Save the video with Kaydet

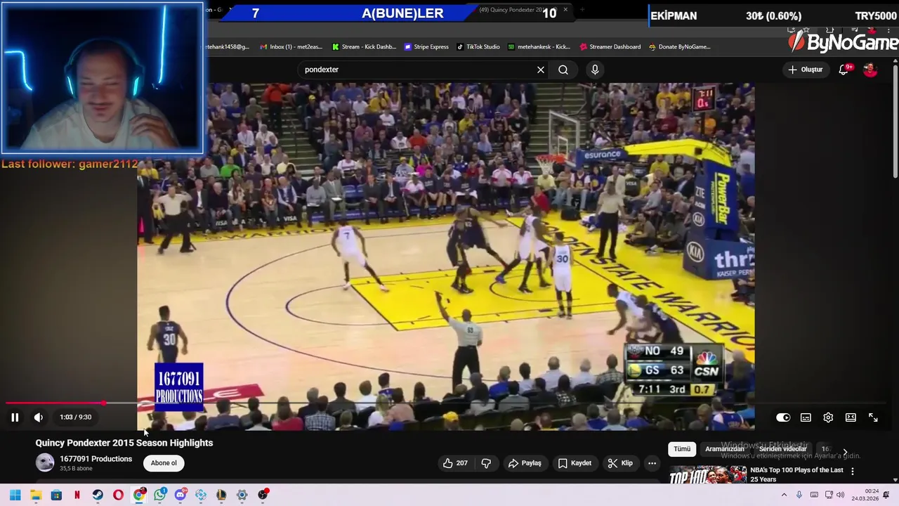(575, 463)
